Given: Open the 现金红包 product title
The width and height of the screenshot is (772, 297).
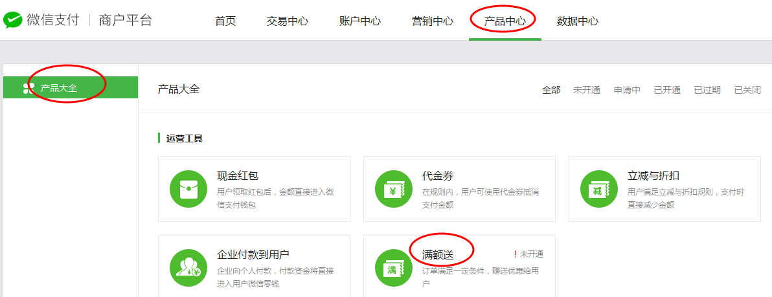Looking at the screenshot, I should (x=238, y=176).
